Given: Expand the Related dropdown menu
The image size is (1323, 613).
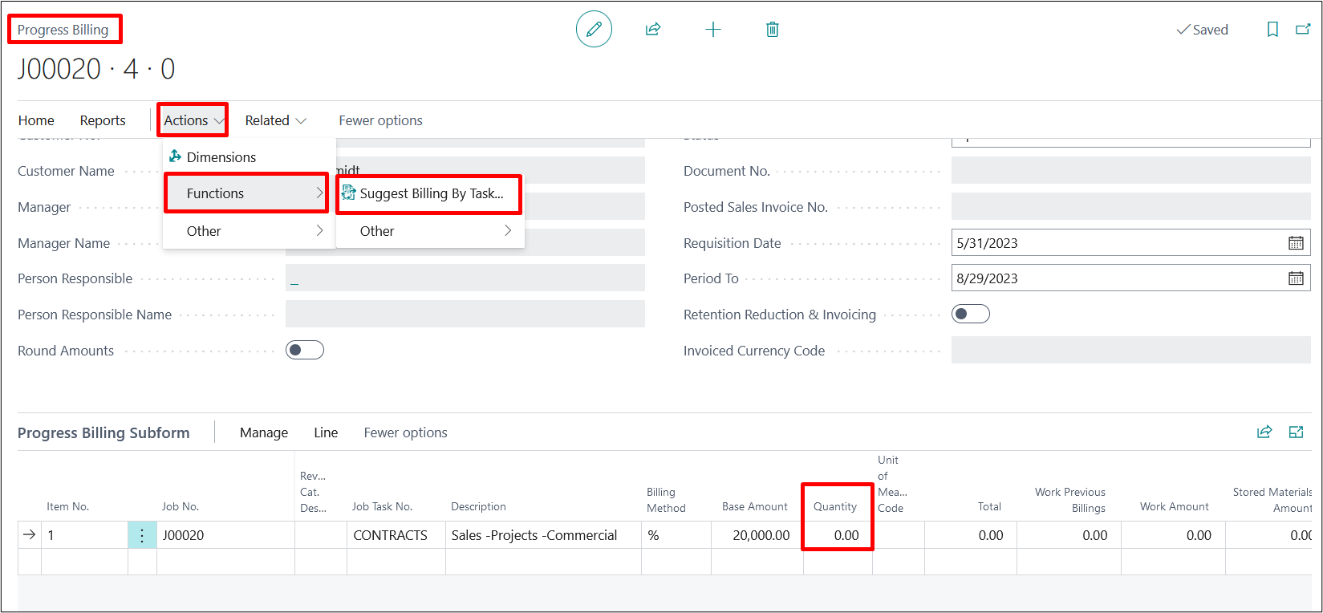Looking at the screenshot, I should click(275, 120).
